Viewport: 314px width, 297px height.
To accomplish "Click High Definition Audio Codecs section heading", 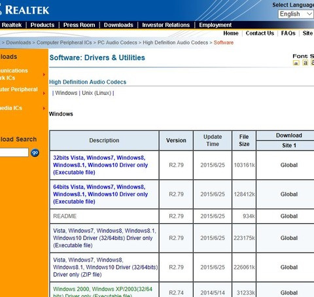I will 88,82.
